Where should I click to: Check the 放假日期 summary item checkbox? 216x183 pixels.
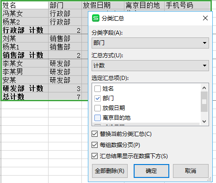click(98, 108)
